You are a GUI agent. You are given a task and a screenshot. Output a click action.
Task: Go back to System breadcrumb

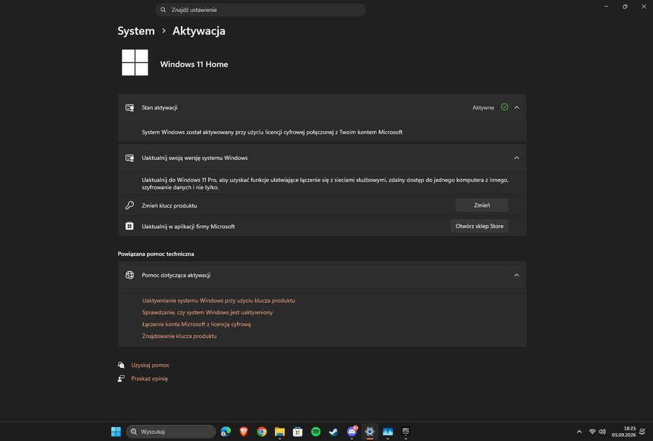(136, 31)
